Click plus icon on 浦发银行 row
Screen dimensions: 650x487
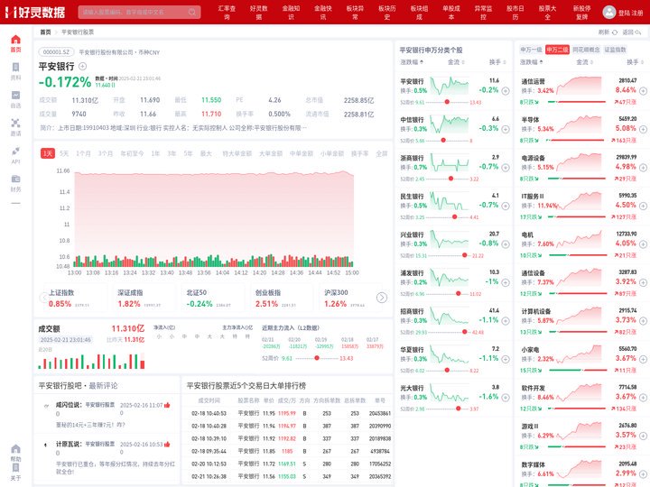(506, 282)
